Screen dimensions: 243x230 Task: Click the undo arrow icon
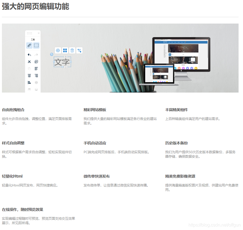pos(29,55)
